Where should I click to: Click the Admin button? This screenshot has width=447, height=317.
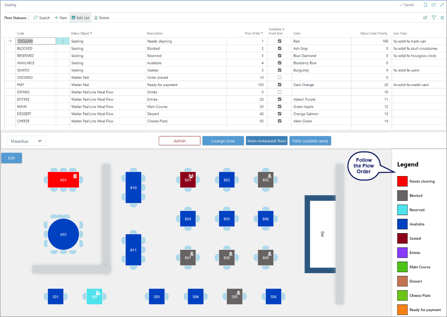tap(180, 141)
